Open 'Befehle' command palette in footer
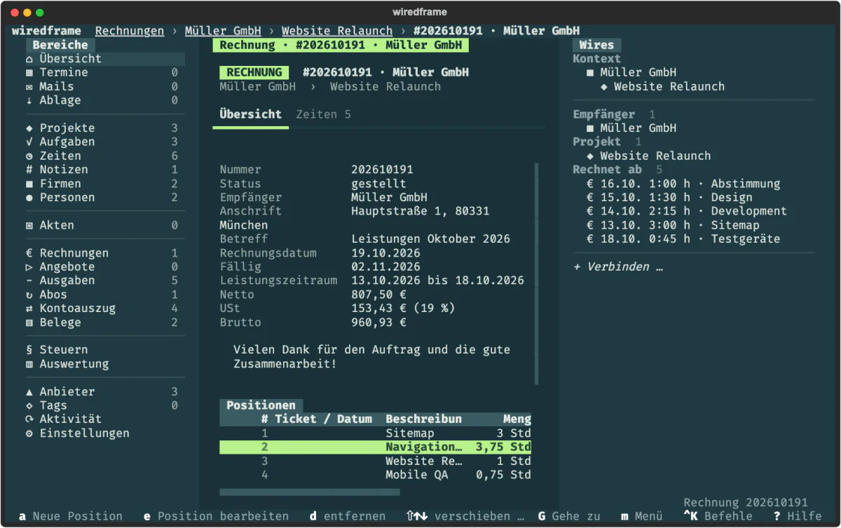The width and height of the screenshot is (841, 528). [x=718, y=516]
